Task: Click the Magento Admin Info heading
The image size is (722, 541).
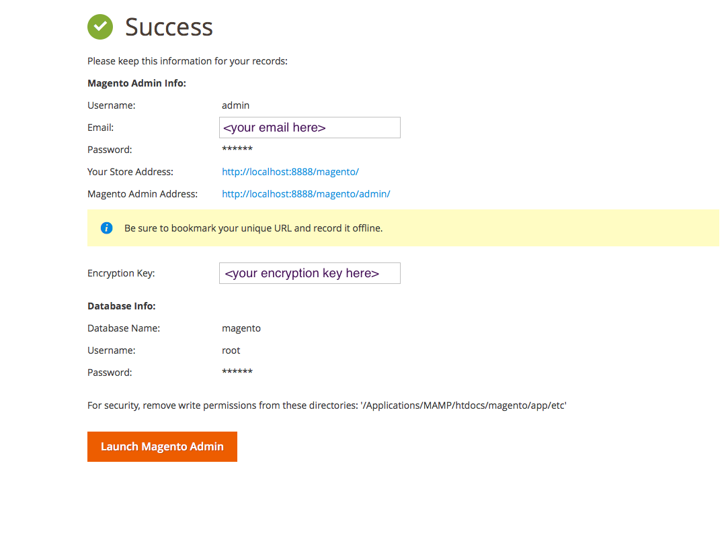Action: [136, 83]
